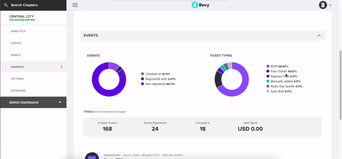342x159 pixels.
Task: Collapse the EVENTS section chevron
Action: click(x=319, y=35)
